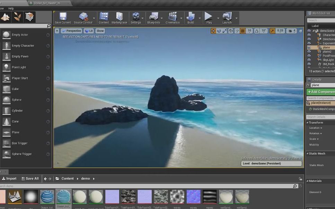Toggle snap to grid in the viewport

242,31
